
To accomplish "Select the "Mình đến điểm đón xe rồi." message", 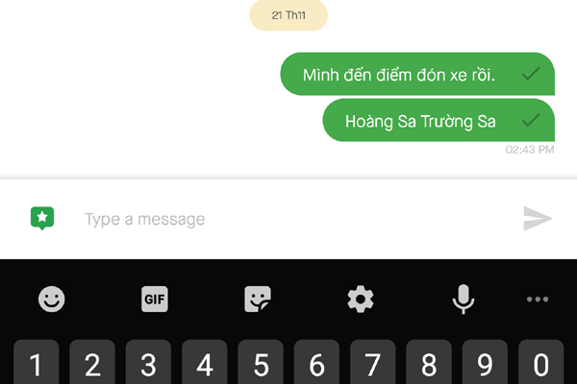I will click(x=417, y=74).
